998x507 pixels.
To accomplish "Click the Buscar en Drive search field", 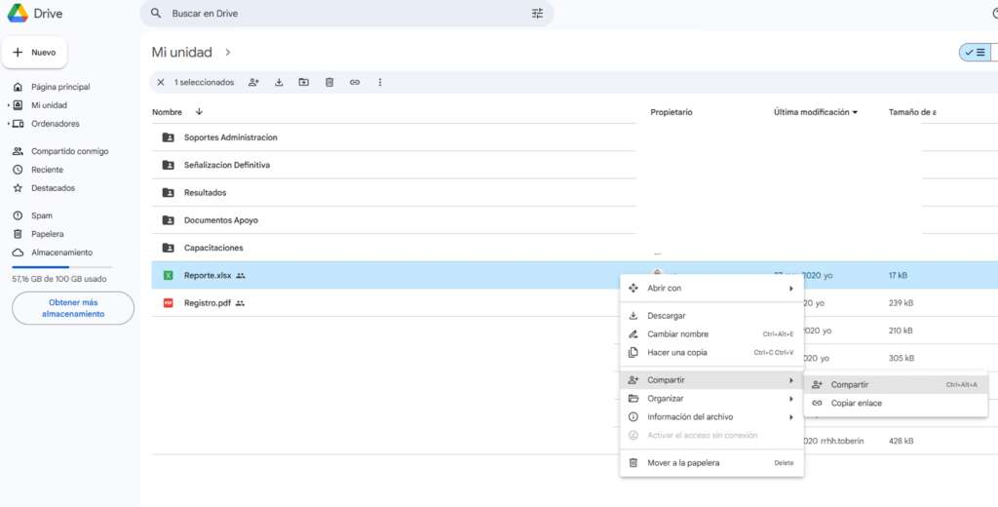I will [x=341, y=14].
